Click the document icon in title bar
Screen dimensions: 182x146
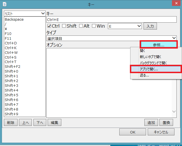[4, 4]
